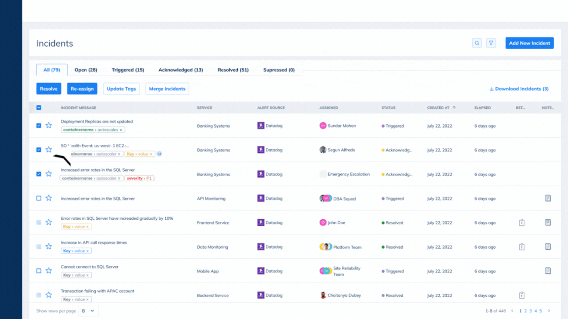Switch to the Triggered (15) tab
568x319 pixels.
coord(128,70)
